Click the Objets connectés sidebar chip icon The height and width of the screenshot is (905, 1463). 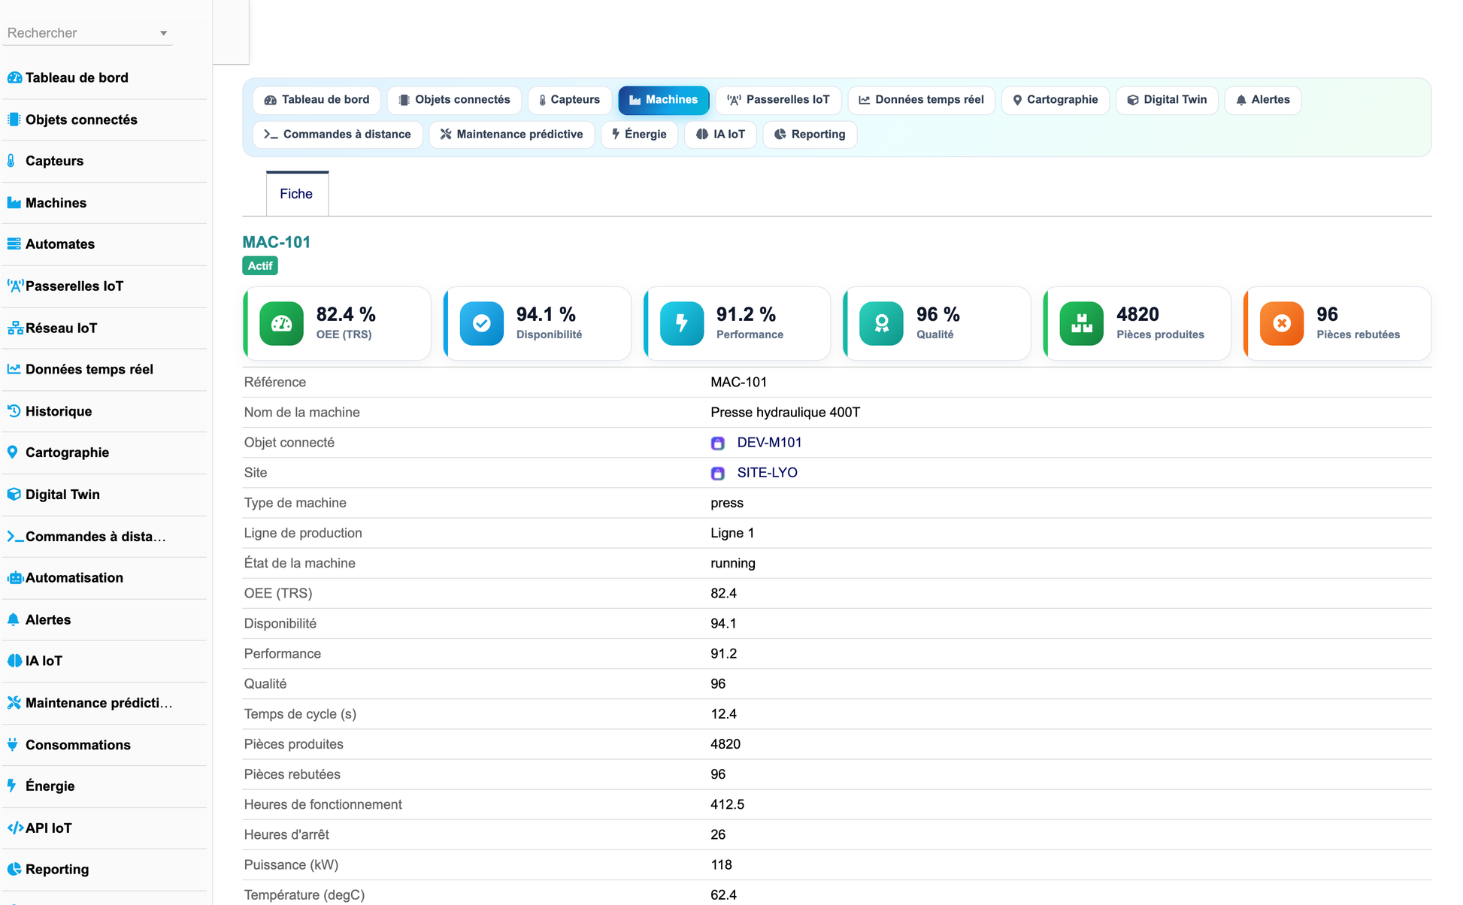coord(14,120)
